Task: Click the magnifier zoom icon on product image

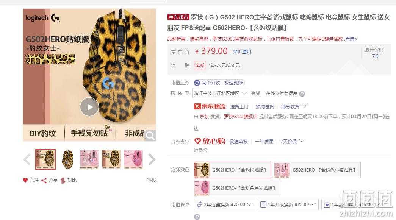Action: (x=150, y=136)
